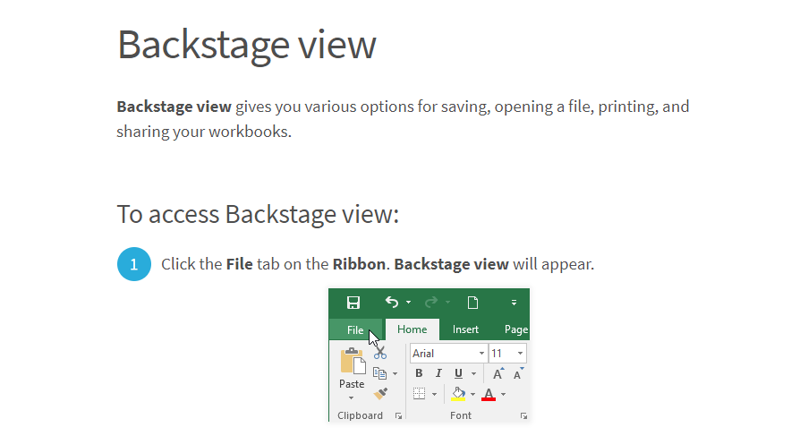
Task: Switch to the Insert tab
Action: 465,329
